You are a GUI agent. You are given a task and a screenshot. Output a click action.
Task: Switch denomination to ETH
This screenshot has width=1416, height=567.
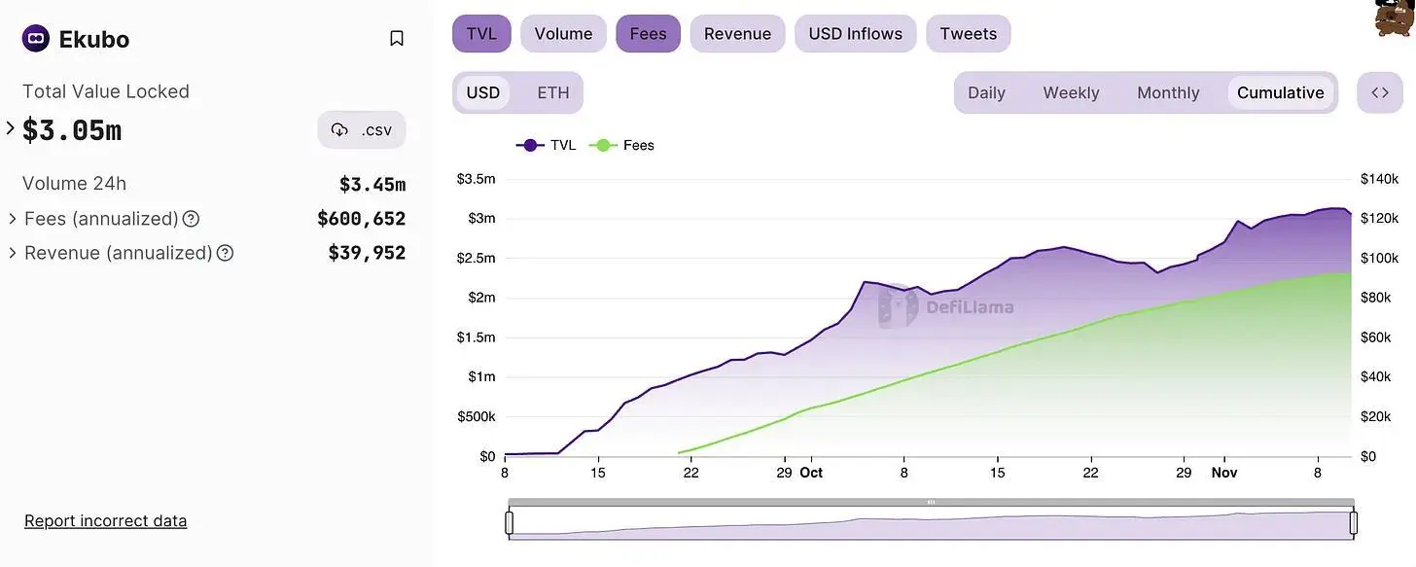pos(553,92)
